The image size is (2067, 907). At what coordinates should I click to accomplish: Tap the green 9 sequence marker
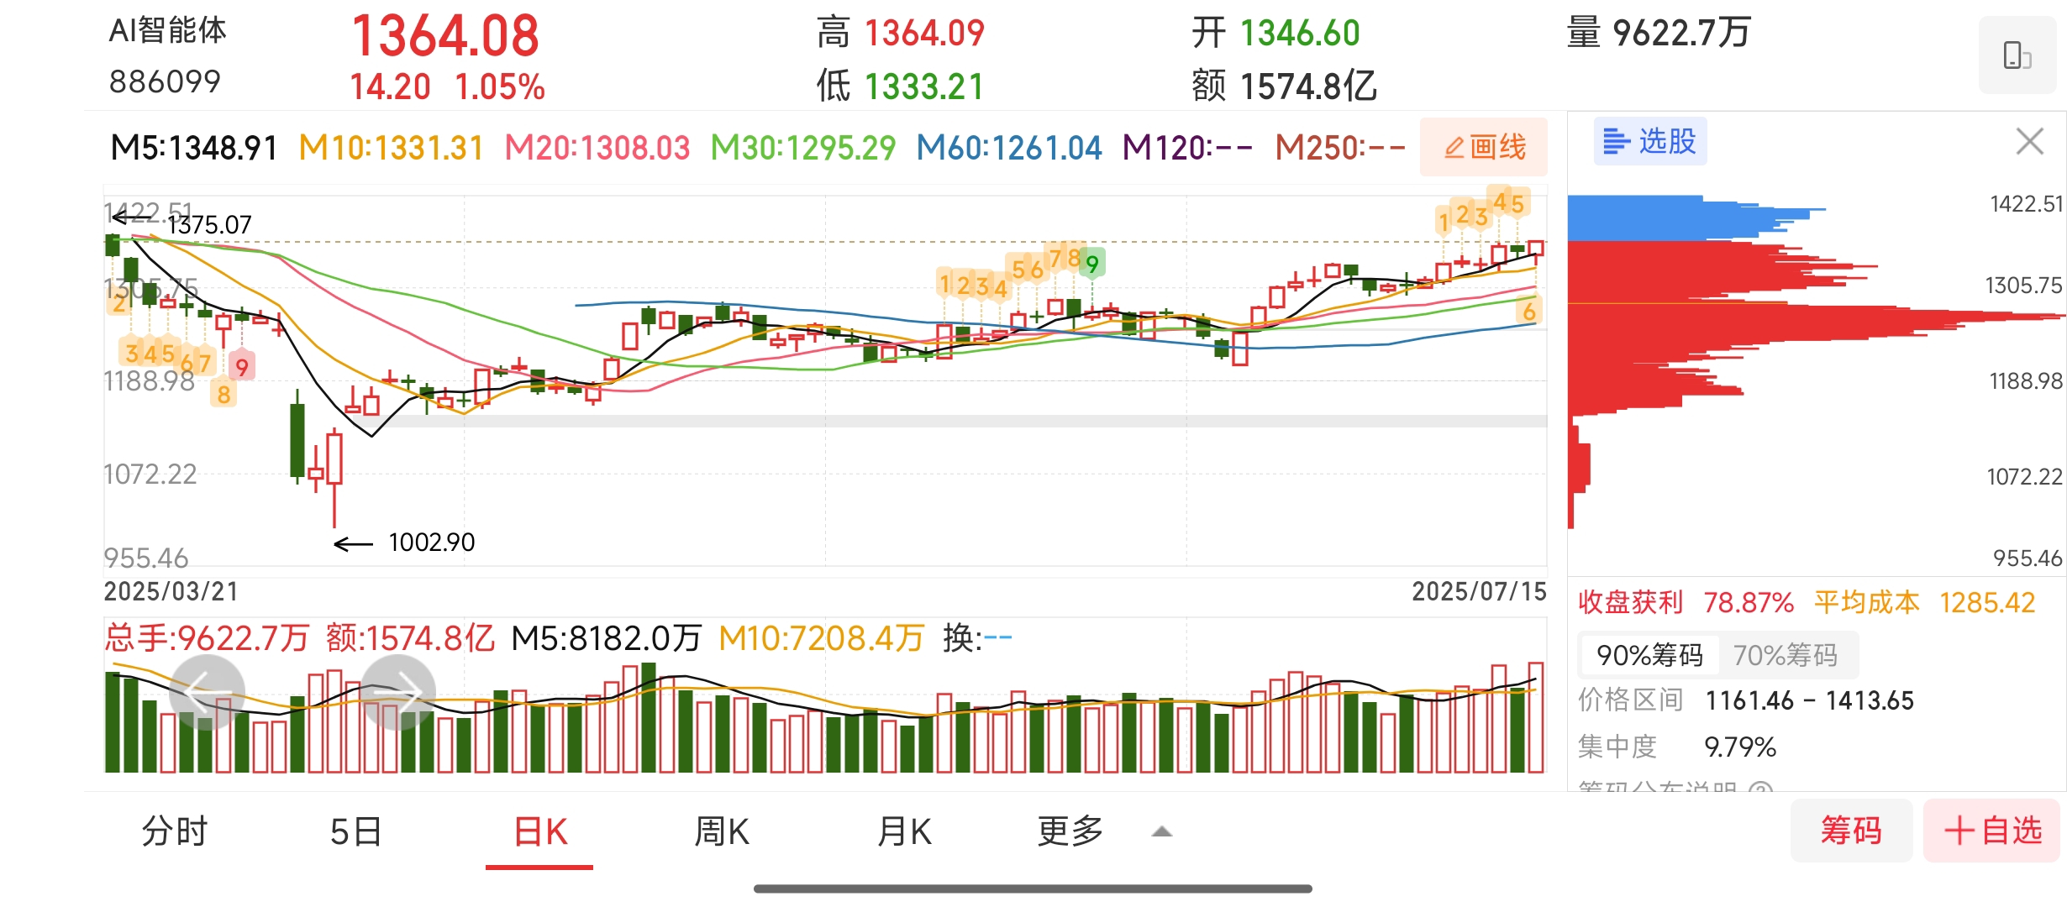click(x=1091, y=265)
